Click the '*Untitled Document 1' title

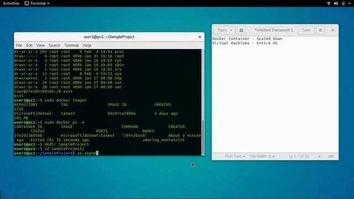pos(274,30)
